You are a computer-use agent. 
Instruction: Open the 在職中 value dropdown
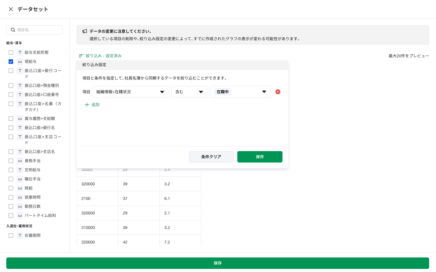240,92
